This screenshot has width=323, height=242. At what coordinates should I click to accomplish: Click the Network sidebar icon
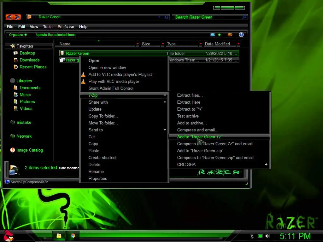coord(13,136)
